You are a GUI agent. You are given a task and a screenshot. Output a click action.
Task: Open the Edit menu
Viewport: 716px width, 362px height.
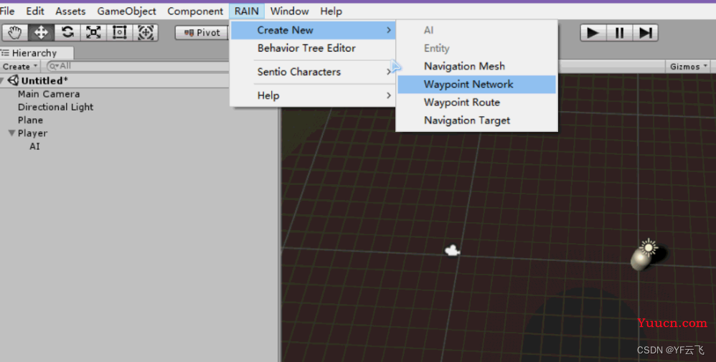click(35, 11)
